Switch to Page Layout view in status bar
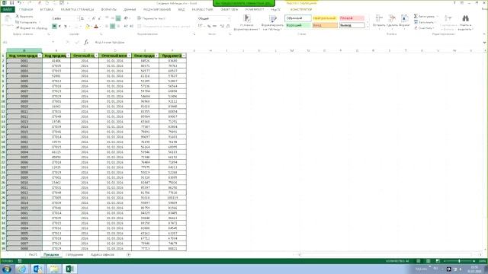Image resolution: width=488 pixels, height=274 pixels. (x=428, y=261)
